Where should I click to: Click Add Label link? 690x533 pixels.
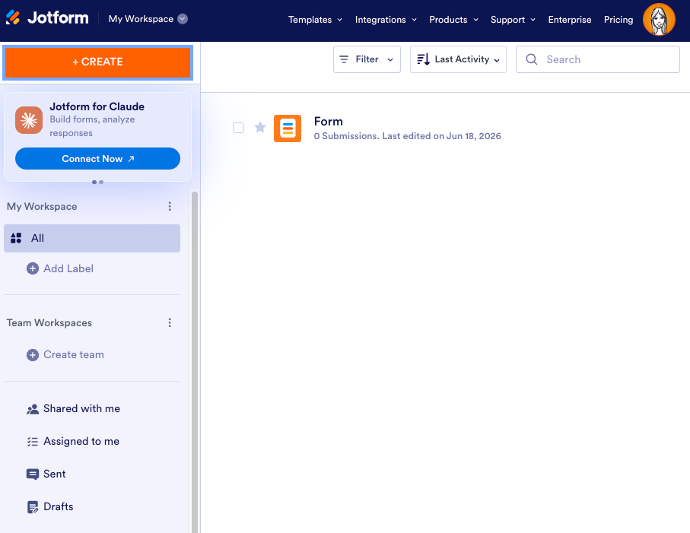point(68,268)
